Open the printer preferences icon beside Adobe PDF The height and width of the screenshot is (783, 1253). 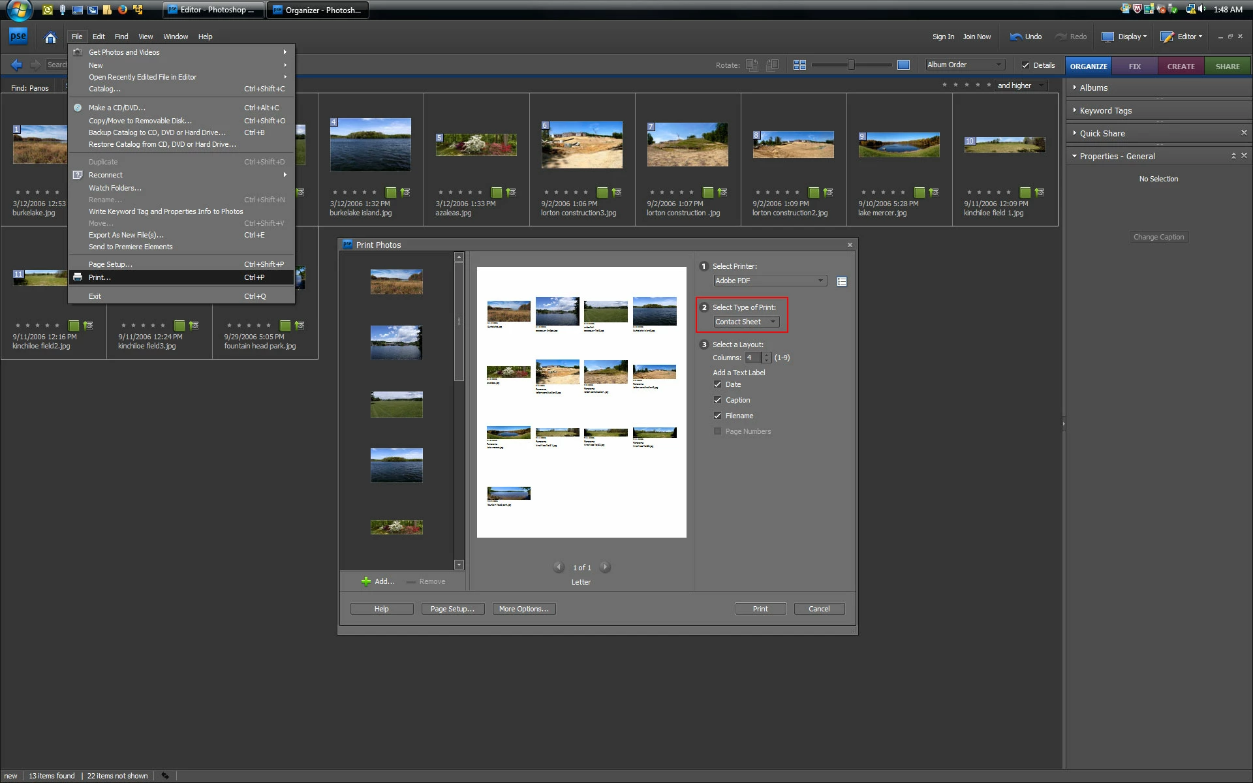[x=842, y=281]
